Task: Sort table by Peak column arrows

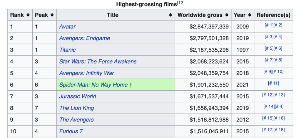Action: (52, 15)
